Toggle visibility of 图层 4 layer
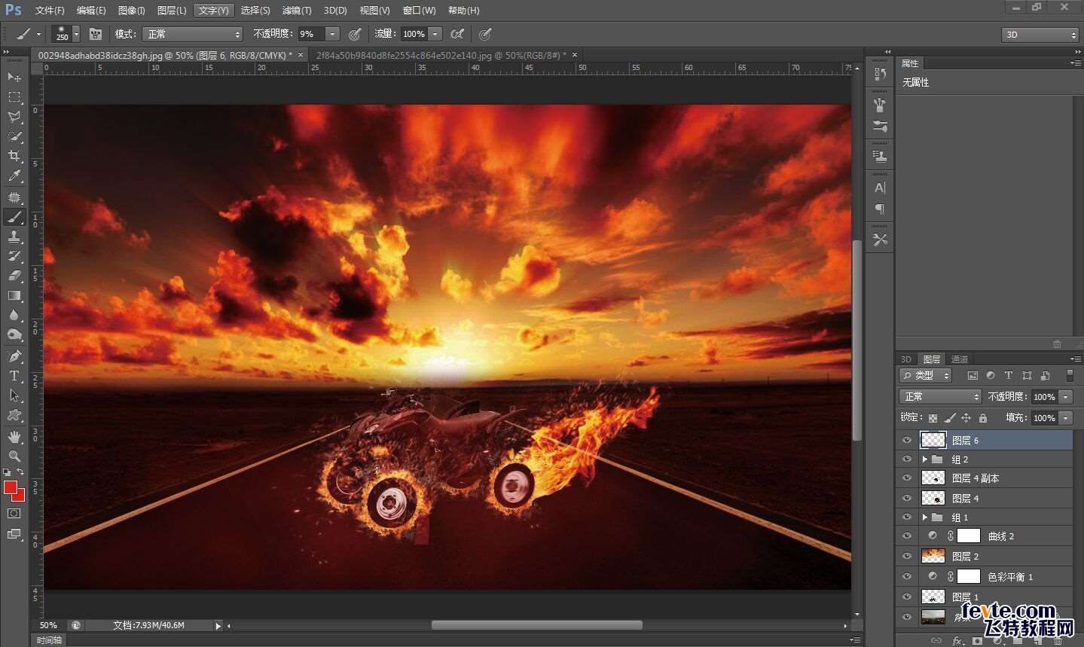Image resolution: width=1084 pixels, height=647 pixels. [907, 498]
